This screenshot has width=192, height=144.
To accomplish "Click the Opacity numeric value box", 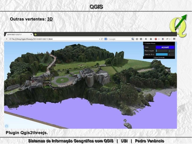I will pos(171,54).
